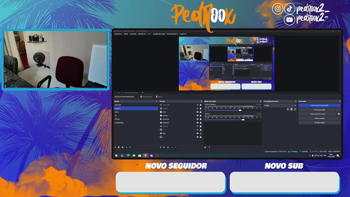Enable Modo estúdio
The height and width of the screenshot is (197, 350).
(x=320, y=118)
